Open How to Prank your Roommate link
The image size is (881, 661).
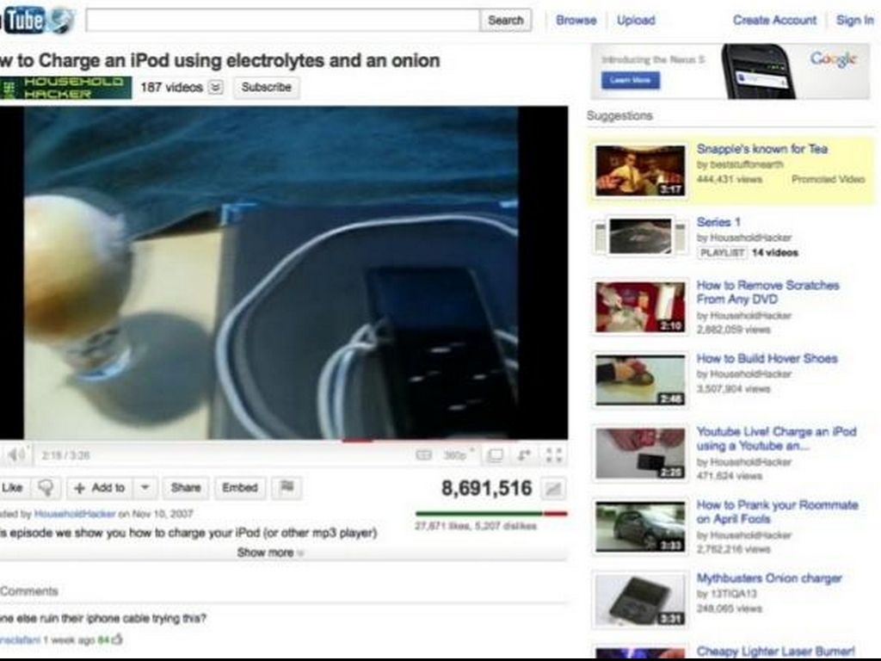[777, 511]
